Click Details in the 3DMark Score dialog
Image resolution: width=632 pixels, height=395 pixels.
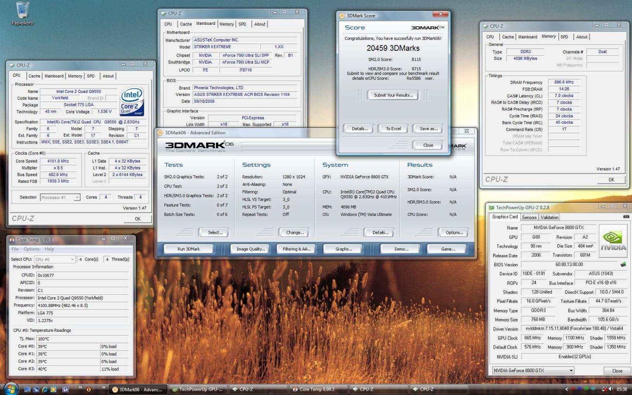click(359, 129)
